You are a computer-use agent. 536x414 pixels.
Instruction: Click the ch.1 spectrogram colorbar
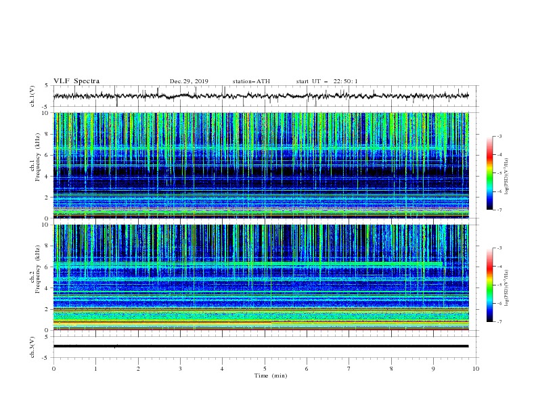pos(490,173)
